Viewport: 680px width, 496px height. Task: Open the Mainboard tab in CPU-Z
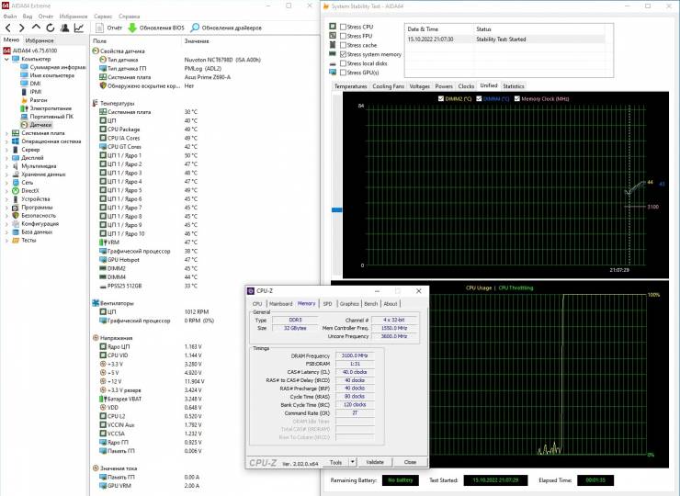pyautogui.click(x=280, y=304)
